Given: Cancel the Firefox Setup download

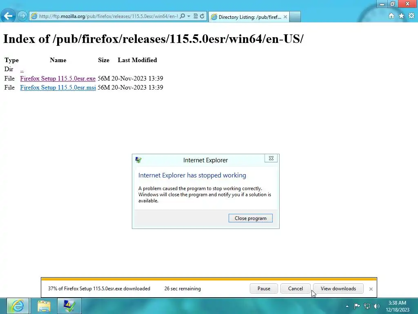Looking at the screenshot, I should (x=296, y=289).
